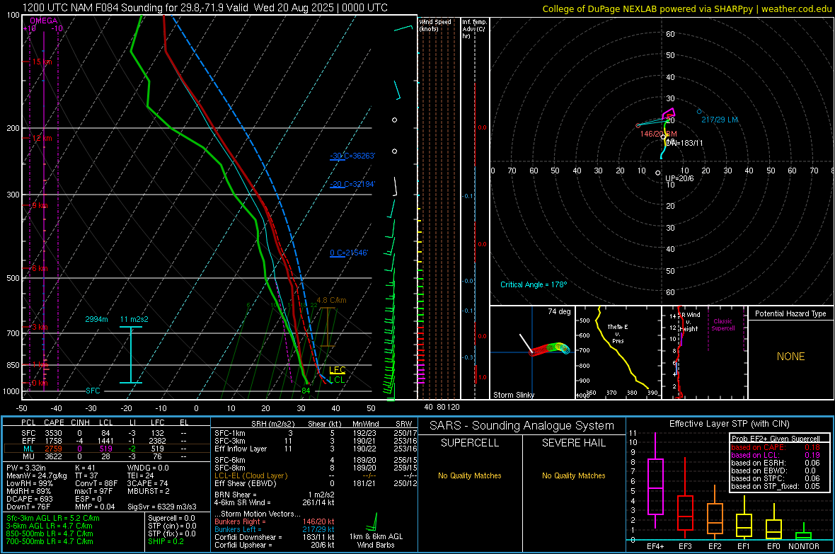
Task: Click the Potential Hazard Type header
Action: pyautogui.click(x=790, y=313)
